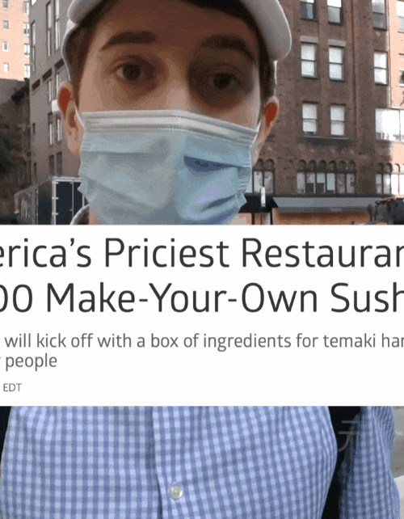Click the "Make-Your-Own" headline text
Viewport: 404px width, 519px height.
pyautogui.click(x=181, y=297)
